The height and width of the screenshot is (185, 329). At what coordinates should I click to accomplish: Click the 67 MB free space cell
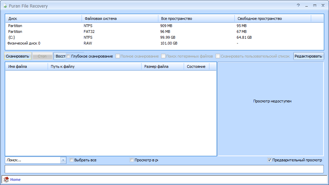click(242, 32)
